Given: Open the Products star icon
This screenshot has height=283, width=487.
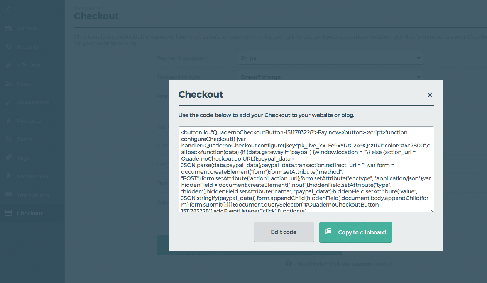Looking at the screenshot, I should click(8, 121).
